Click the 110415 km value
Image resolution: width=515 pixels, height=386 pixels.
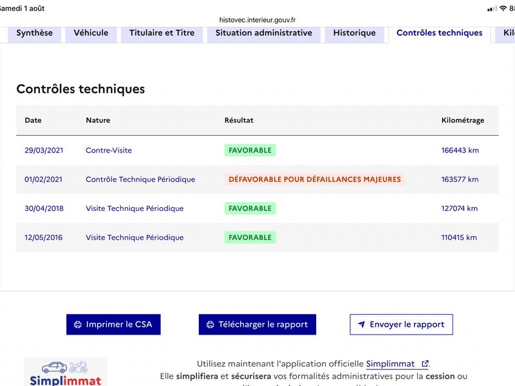(x=459, y=237)
